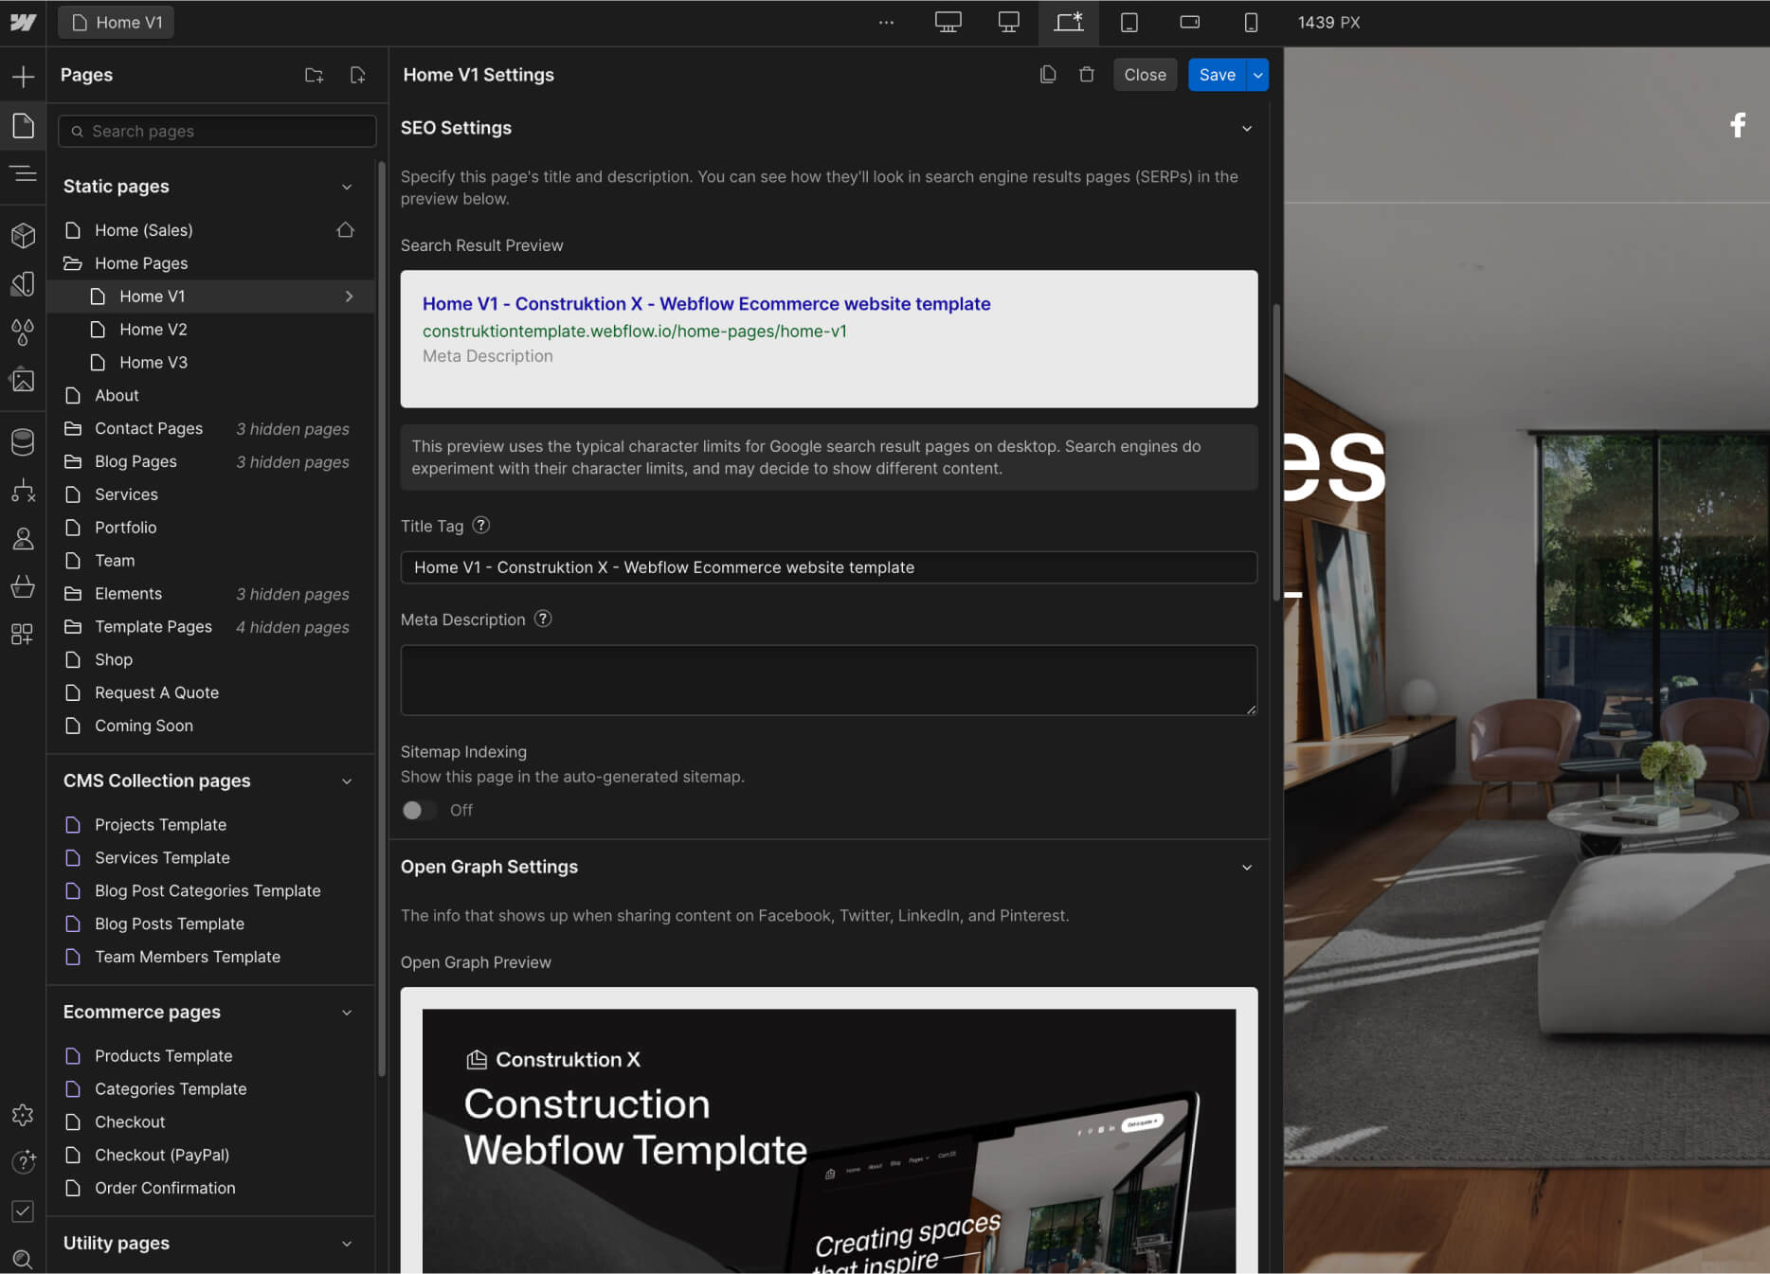
Task: Close the Home V1 Settings panel
Action: click(x=1145, y=75)
